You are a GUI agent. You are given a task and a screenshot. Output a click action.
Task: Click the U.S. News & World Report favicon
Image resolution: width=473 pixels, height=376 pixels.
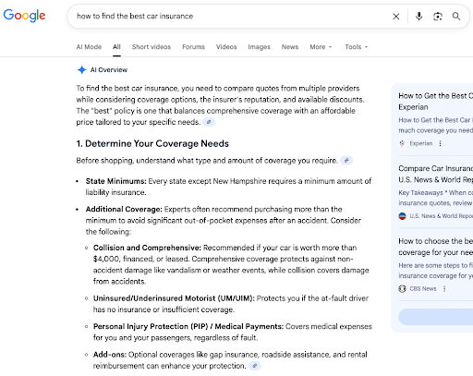click(x=402, y=216)
